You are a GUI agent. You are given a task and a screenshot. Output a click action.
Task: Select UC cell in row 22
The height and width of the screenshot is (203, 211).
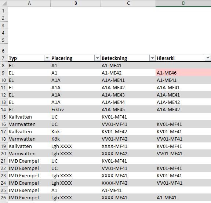coord(76,168)
